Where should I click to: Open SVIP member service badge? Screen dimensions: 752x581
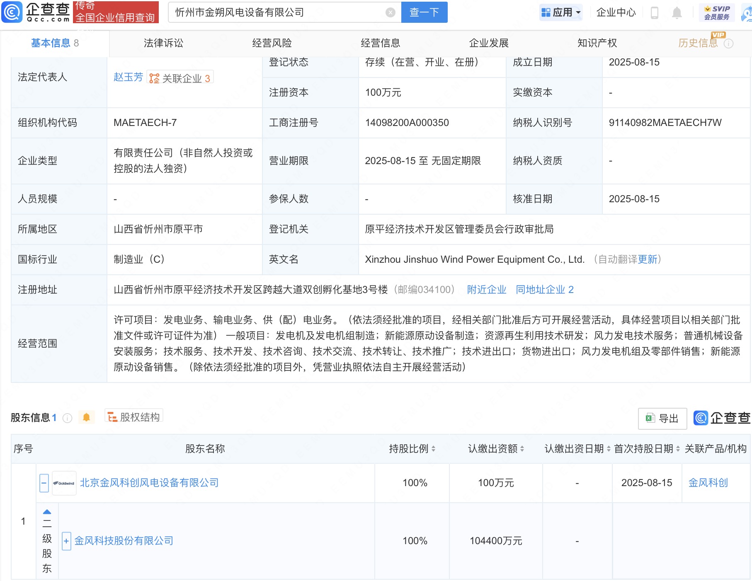(717, 12)
